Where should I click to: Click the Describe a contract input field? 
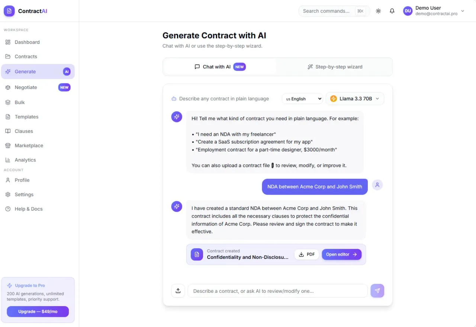coord(277,291)
